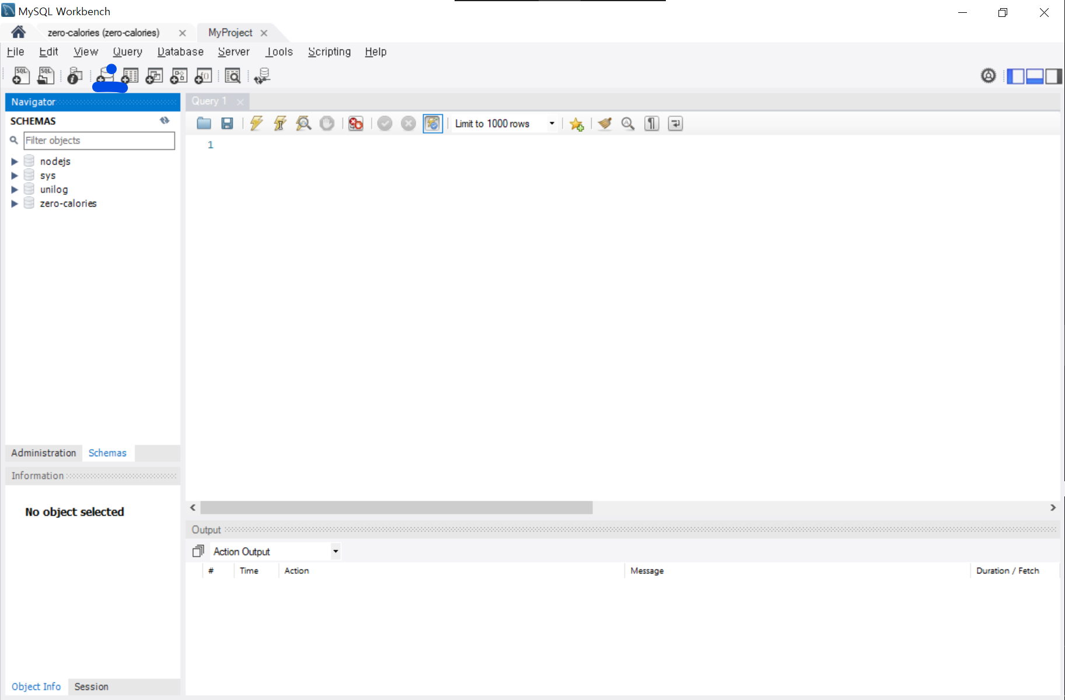Click the Filter objects search field
This screenshot has height=700, width=1065.
click(99, 141)
